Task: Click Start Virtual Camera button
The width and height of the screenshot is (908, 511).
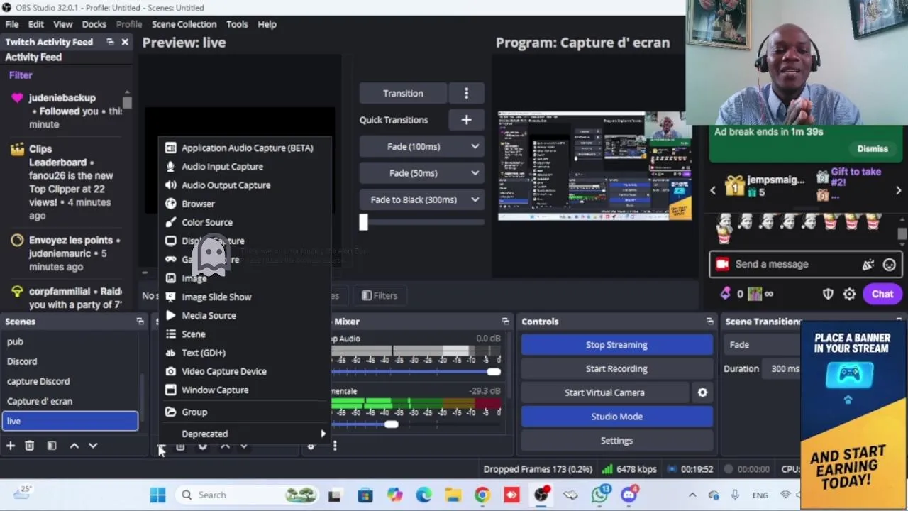Action: [604, 392]
